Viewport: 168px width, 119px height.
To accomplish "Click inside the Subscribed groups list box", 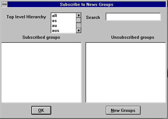I will (x=41, y=73).
